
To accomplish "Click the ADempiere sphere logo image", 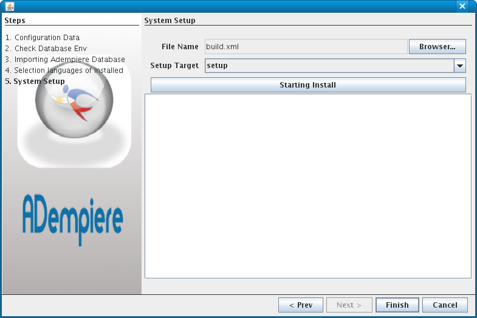I will 74,111.
